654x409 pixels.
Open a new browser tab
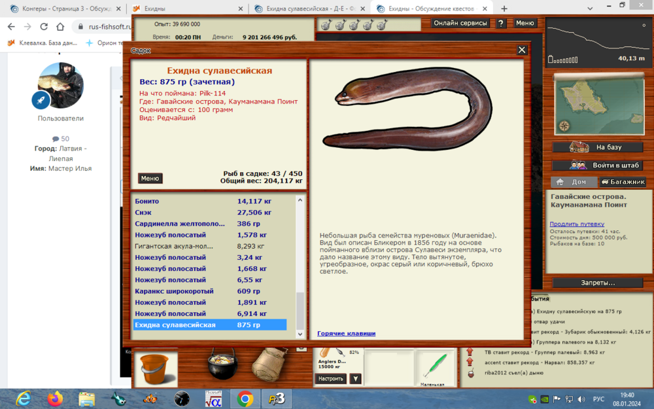pyautogui.click(x=504, y=9)
